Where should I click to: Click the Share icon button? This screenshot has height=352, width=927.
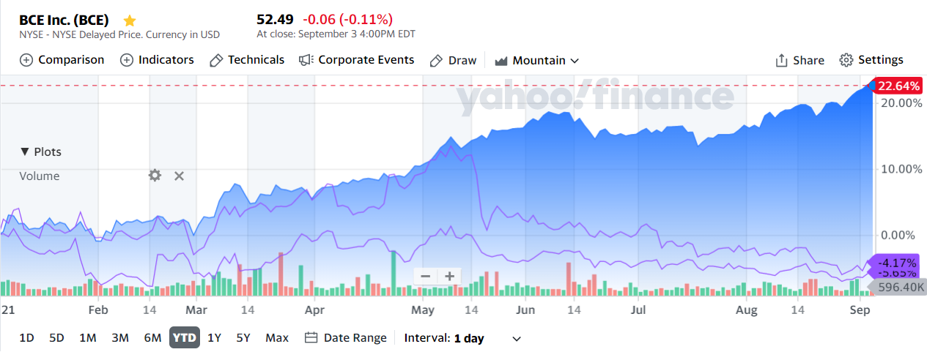coord(799,60)
